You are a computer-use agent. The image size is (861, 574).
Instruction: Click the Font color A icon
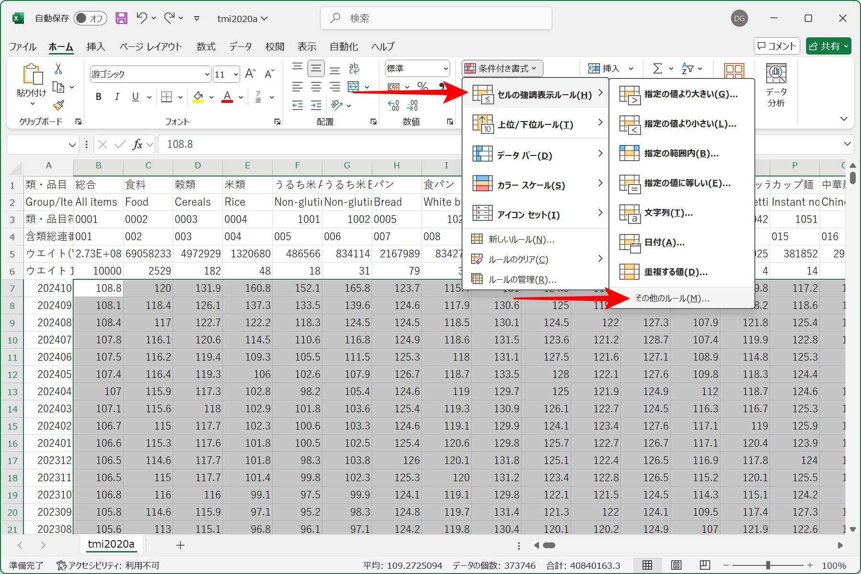[x=228, y=97]
